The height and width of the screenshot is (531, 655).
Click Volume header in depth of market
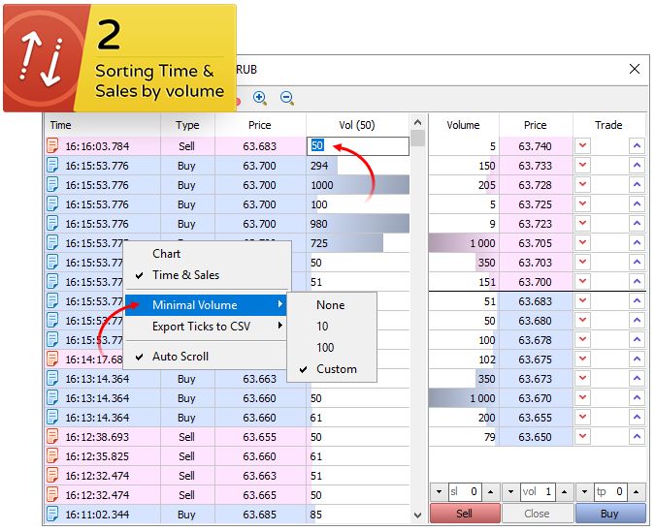click(x=463, y=125)
